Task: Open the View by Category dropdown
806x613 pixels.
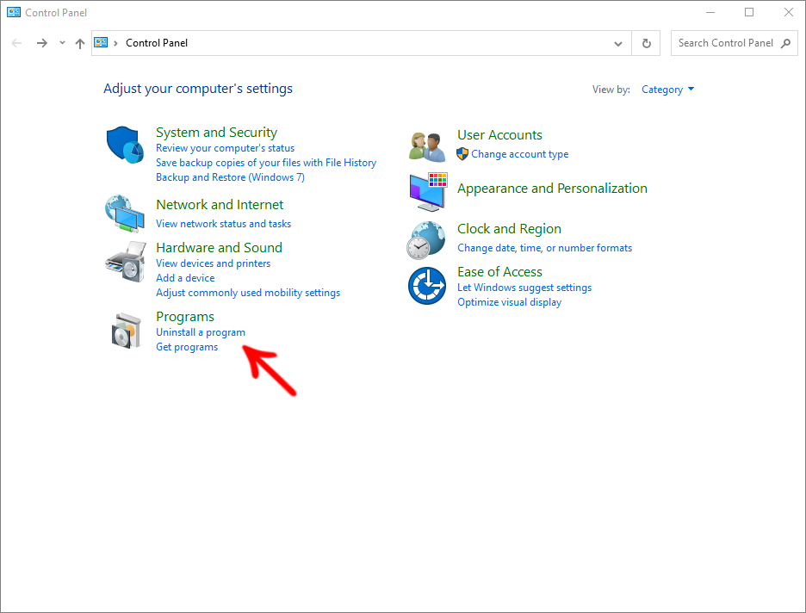Action: tap(667, 90)
